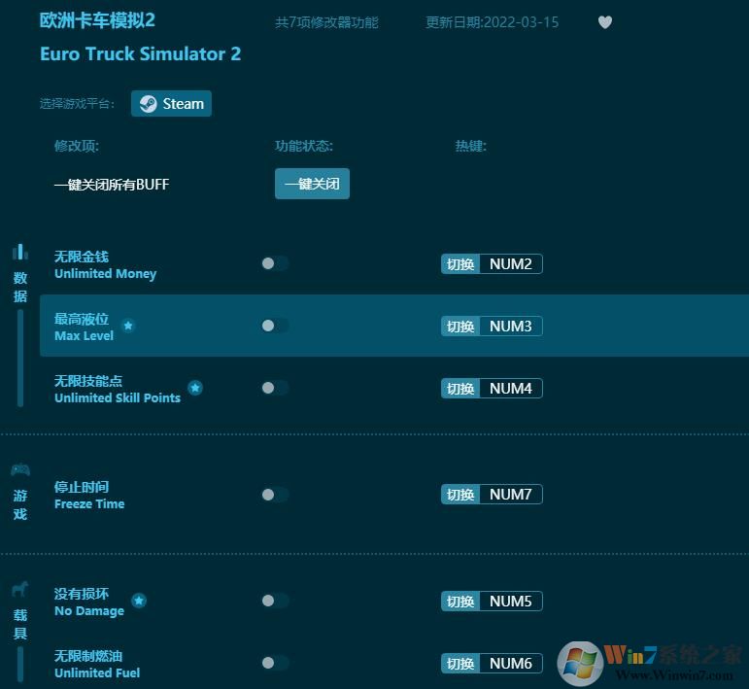The width and height of the screenshot is (749, 689).
Task: Click the 欧洲卡车模拟2 heading
Action: [x=97, y=20]
